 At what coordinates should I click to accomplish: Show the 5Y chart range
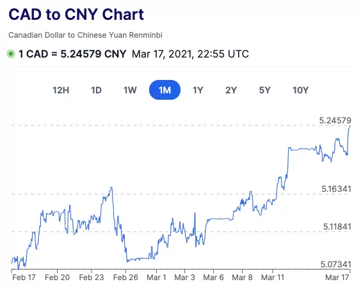(265, 90)
